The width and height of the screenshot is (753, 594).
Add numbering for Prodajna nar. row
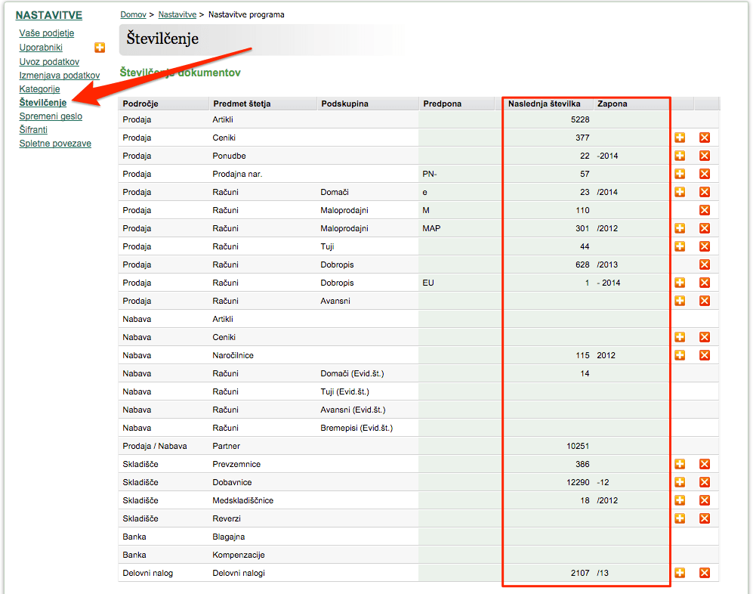pos(680,174)
